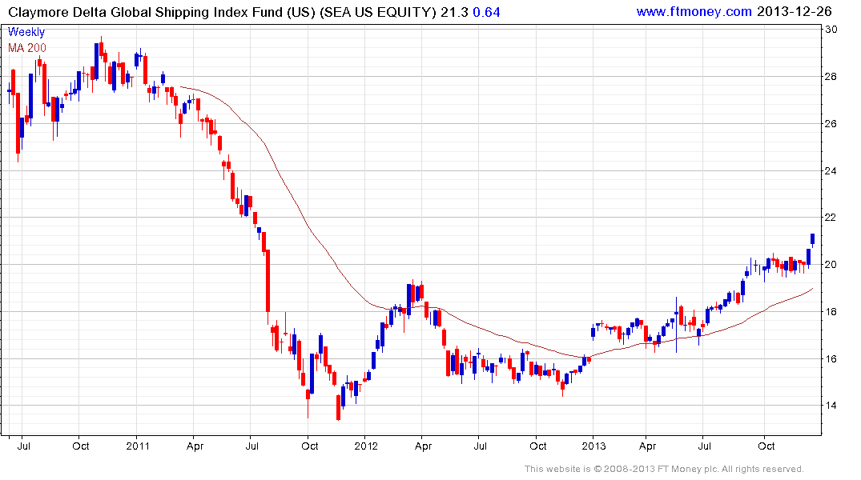861x480 pixels.
Task: Click the Apr label just after 2013
Action: 647,446
